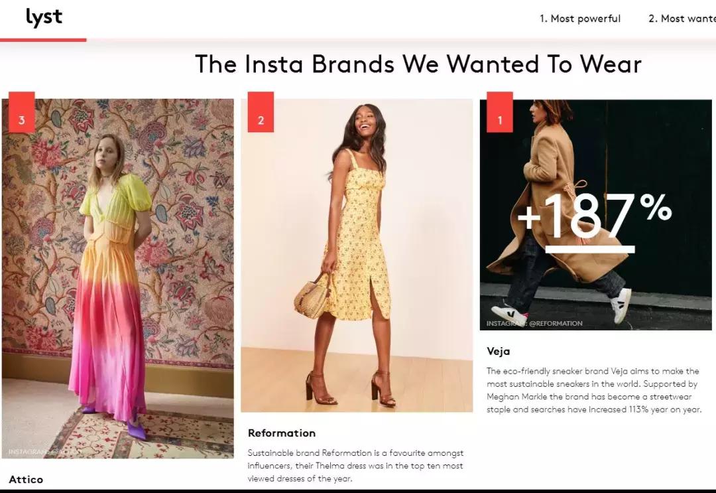Open the Most powerful section
This screenshot has height=493, width=716.
tap(580, 19)
